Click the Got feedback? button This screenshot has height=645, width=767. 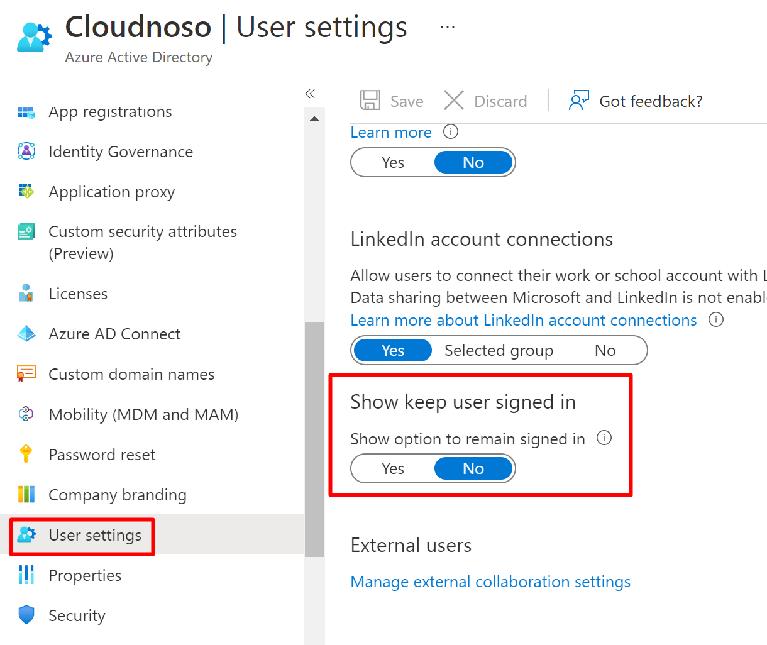(636, 101)
